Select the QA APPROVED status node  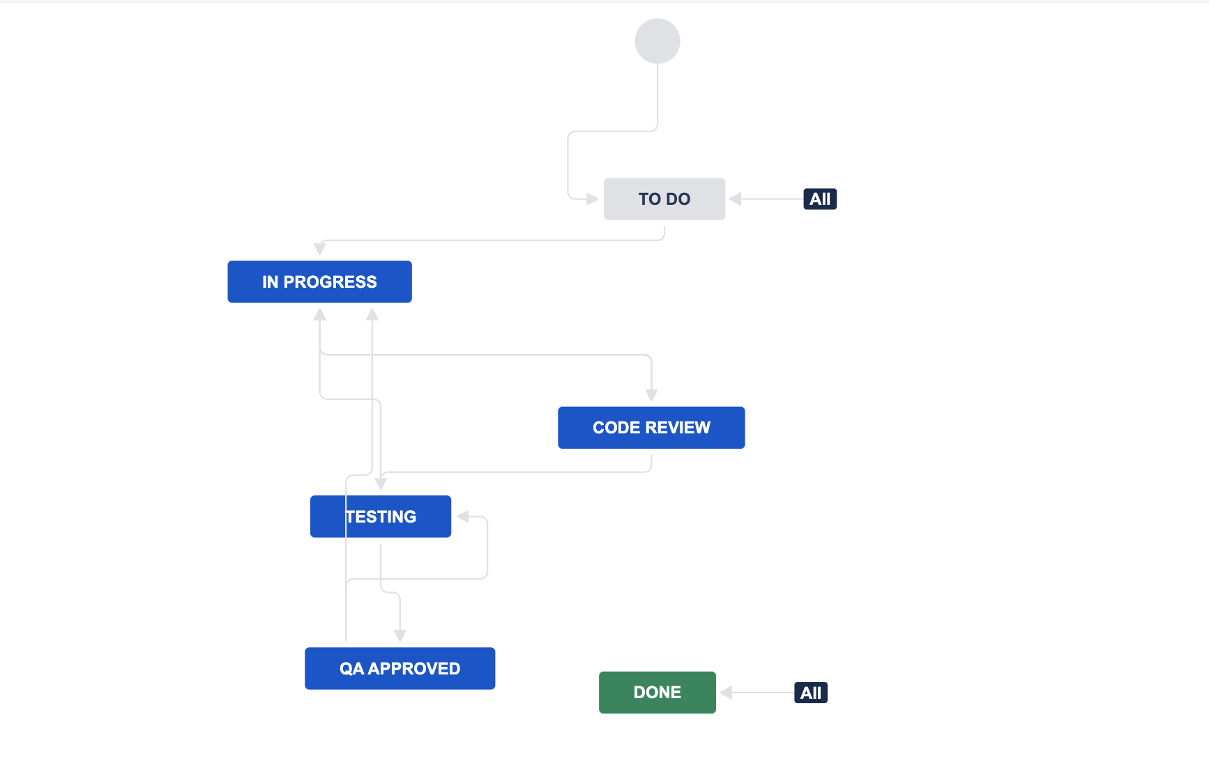(x=400, y=668)
